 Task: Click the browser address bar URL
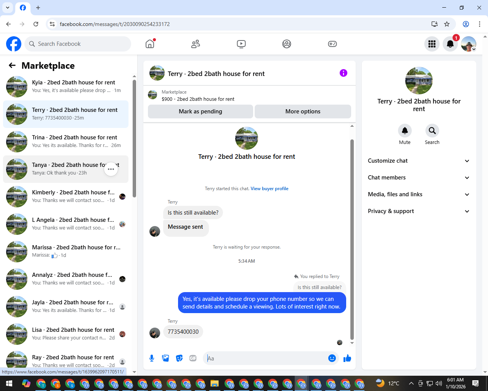[115, 24]
